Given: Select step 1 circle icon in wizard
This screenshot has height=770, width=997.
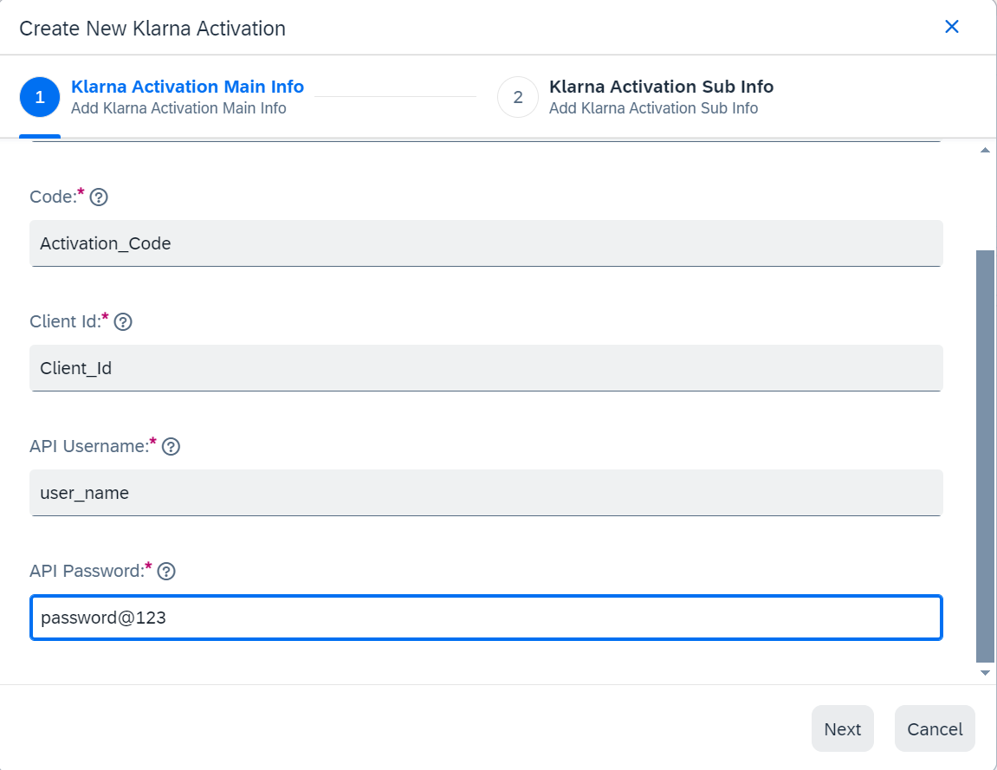Looking at the screenshot, I should [40, 97].
